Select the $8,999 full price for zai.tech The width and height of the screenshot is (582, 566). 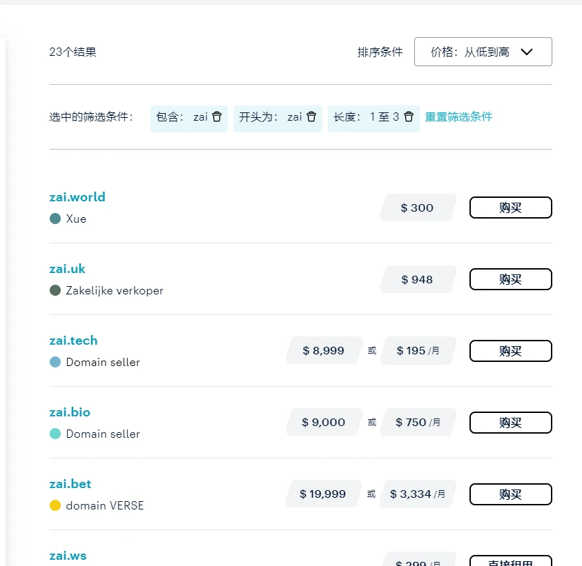tap(324, 351)
